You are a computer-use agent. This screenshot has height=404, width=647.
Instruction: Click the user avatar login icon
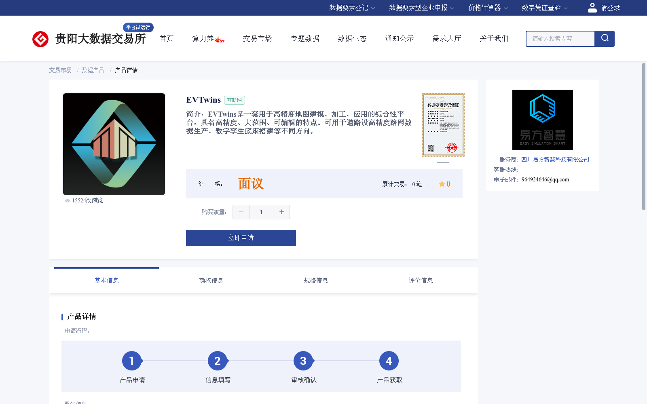point(592,8)
